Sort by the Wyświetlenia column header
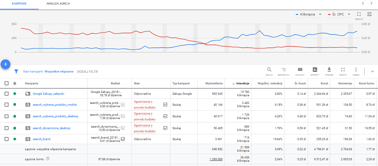This screenshot has width=378, height=166. (x=214, y=83)
